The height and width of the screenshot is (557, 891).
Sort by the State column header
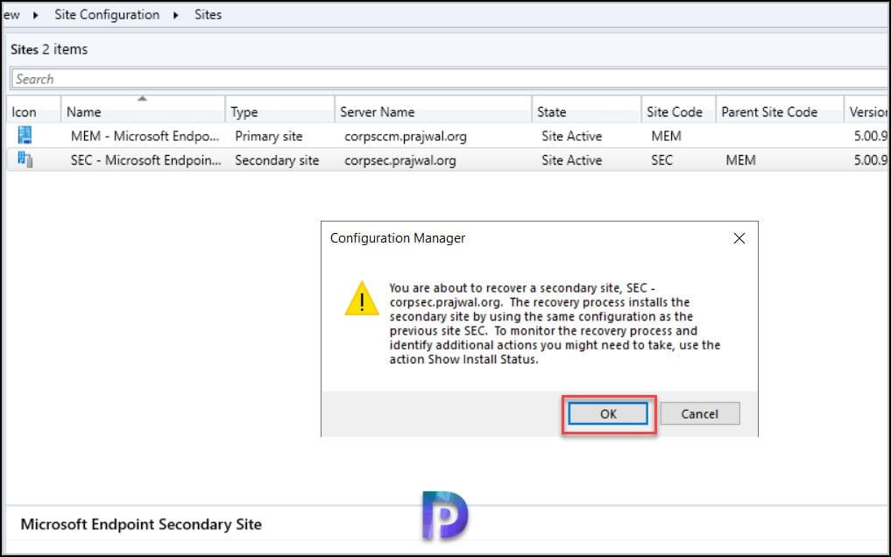(x=586, y=112)
